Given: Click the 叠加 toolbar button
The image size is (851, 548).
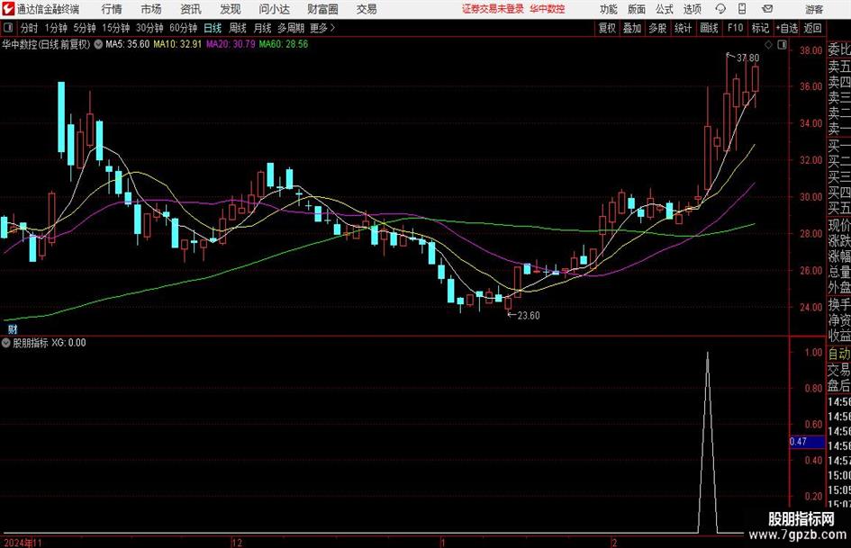Looking at the screenshot, I should point(632,28).
